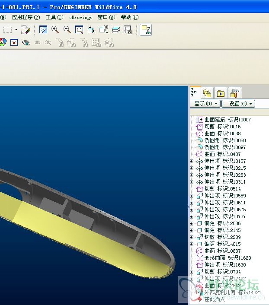The image size is (269, 305).
Task: Open the Reorient view tool
Action: click(91, 30)
